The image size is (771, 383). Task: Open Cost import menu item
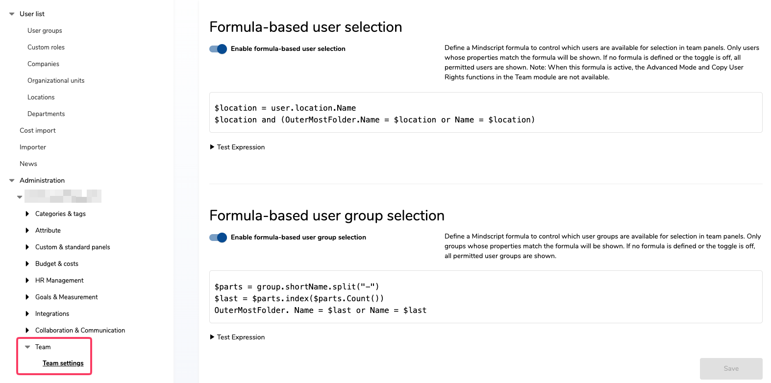point(38,131)
